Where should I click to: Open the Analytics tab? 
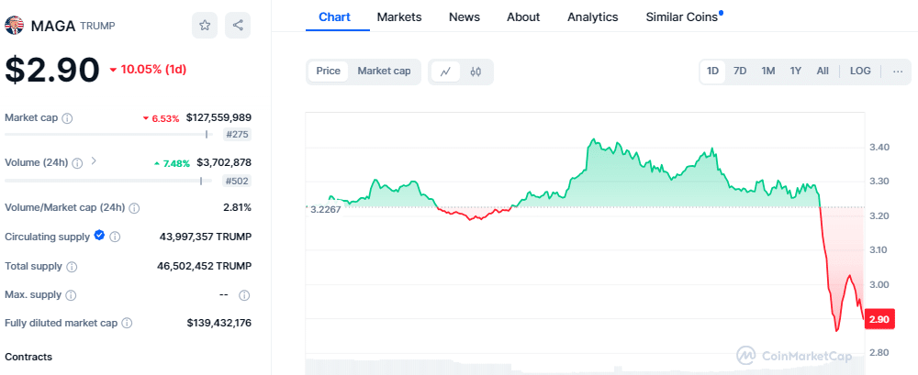pos(592,17)
